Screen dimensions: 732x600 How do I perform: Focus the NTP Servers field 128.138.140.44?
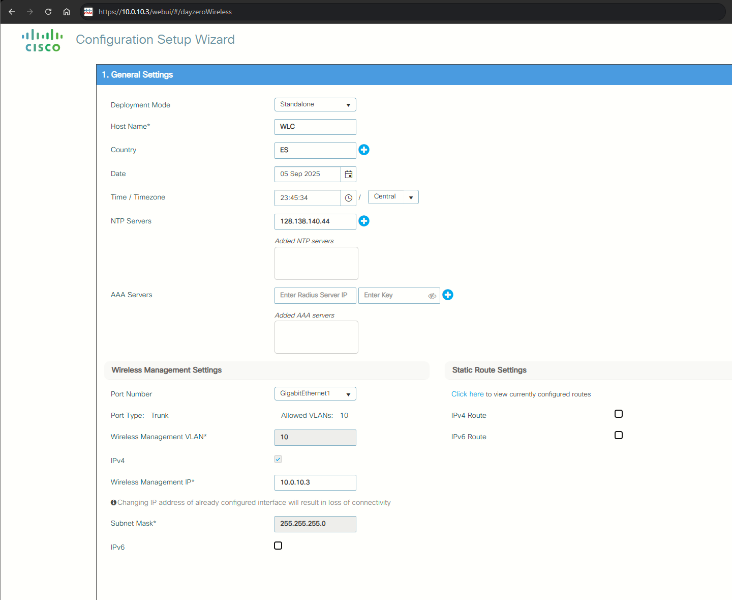pos(315,221)
